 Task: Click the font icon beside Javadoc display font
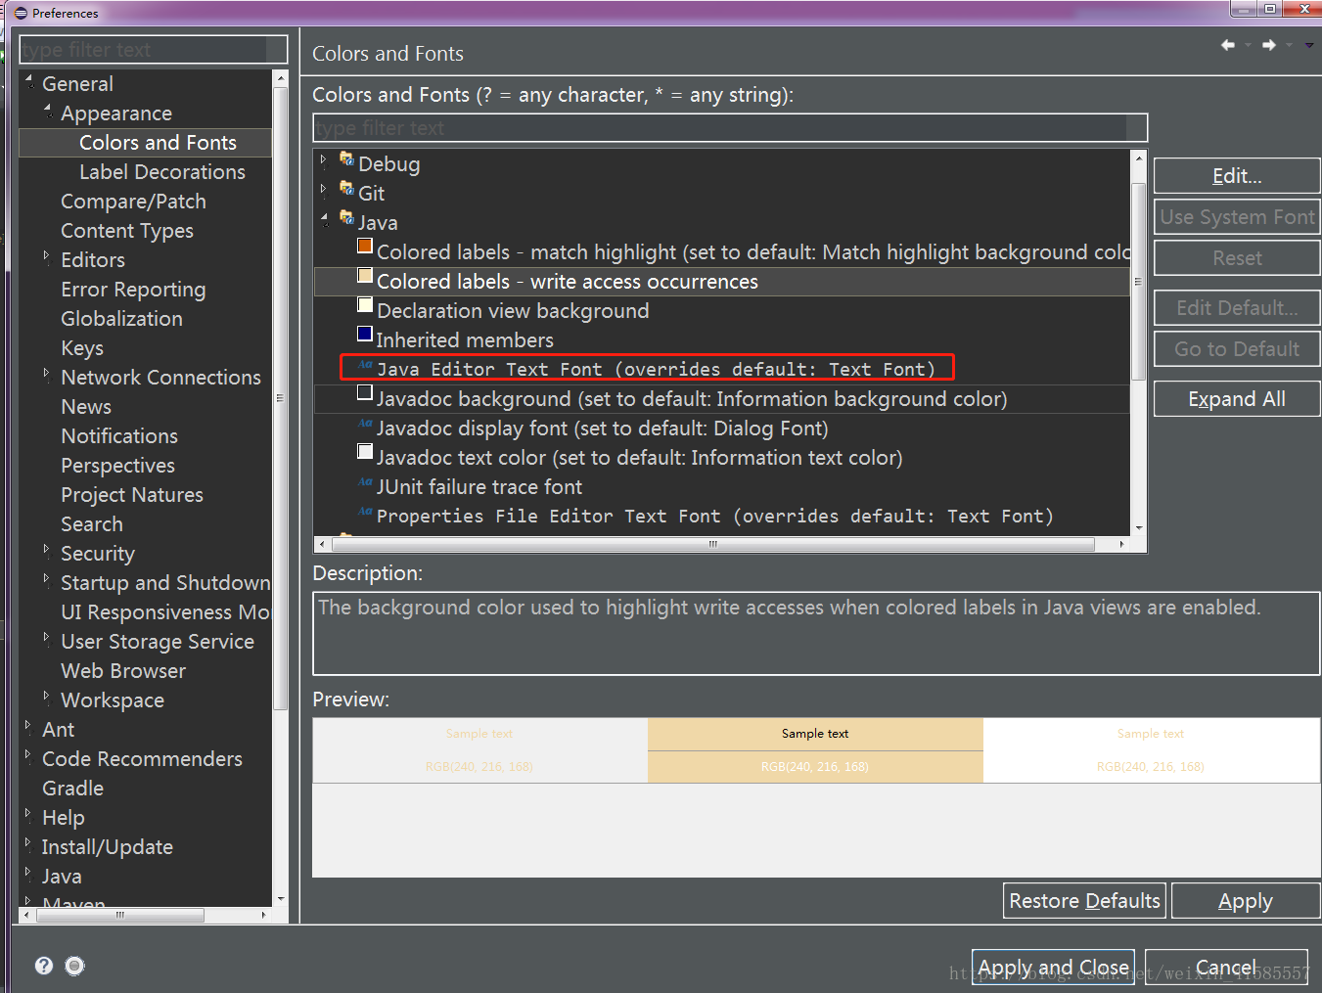365,424
